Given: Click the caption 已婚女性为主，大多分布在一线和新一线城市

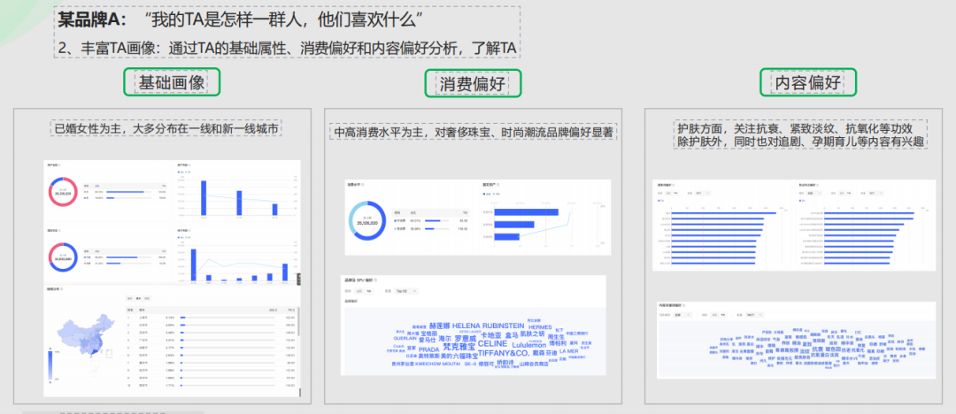Looking at the screenshot, I should pyautogui.click(x=166, y=128).
